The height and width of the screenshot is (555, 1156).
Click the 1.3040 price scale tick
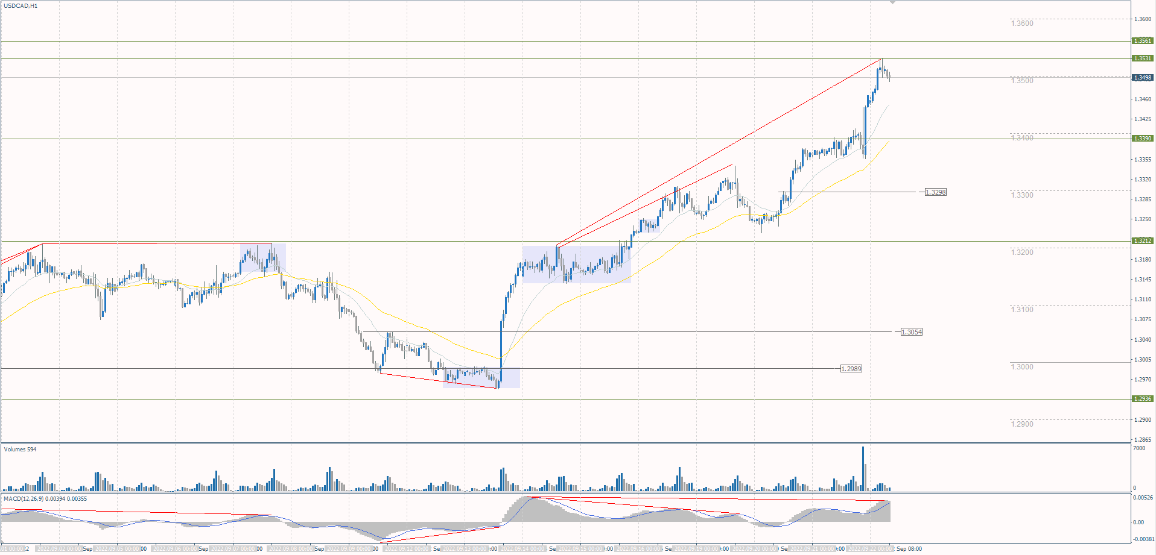[1143, 340]
